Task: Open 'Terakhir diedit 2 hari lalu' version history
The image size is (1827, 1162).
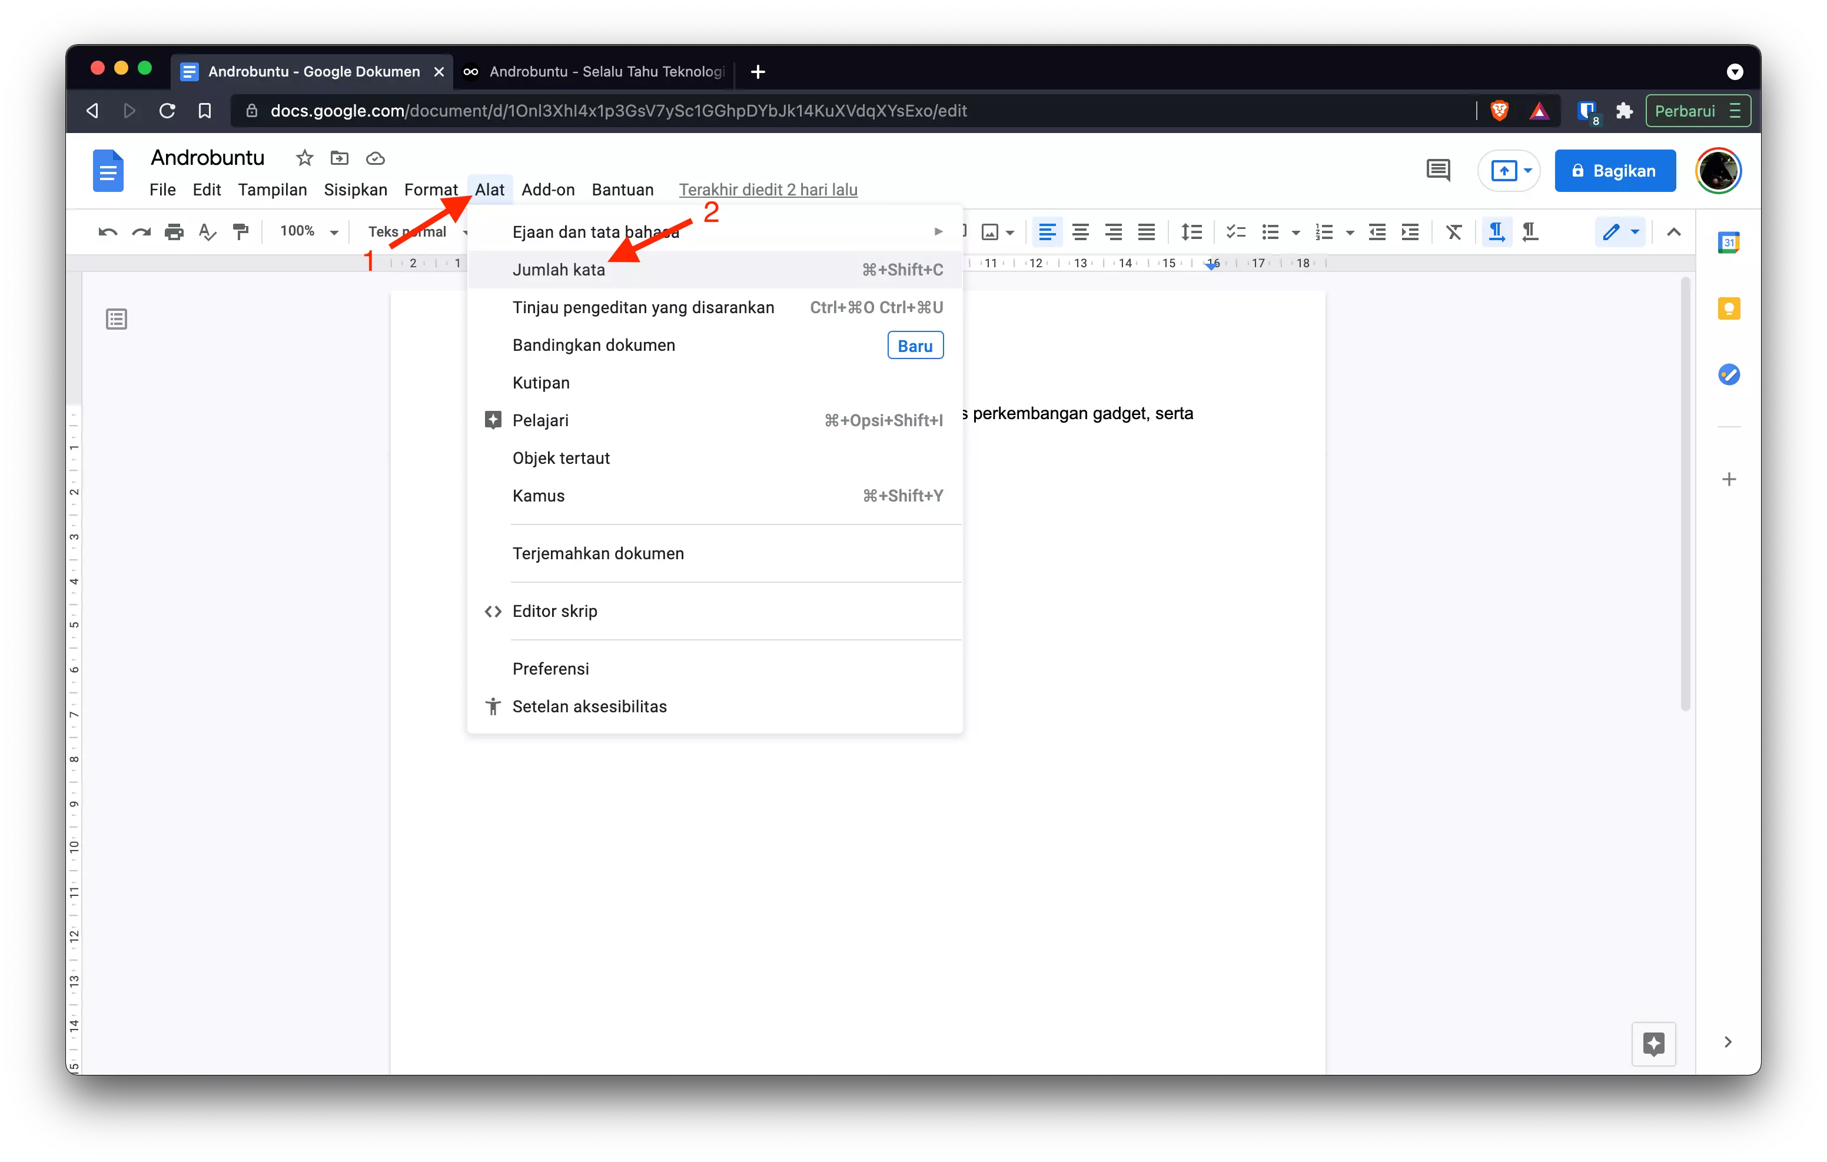Action: click(768, 189)
